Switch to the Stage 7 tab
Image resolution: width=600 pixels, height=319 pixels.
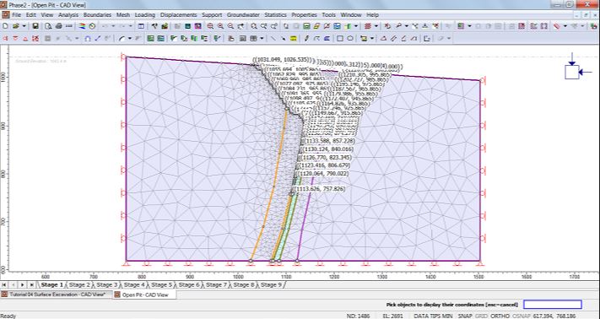(217, 284)
